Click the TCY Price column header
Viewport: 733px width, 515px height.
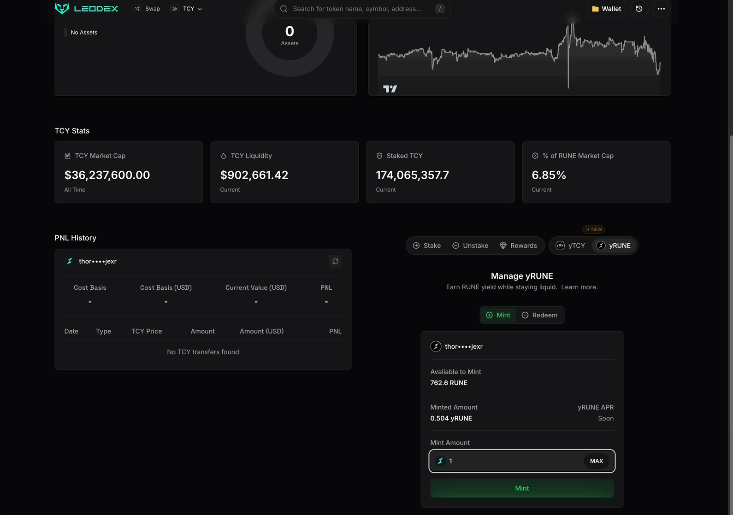coord(147,331)
